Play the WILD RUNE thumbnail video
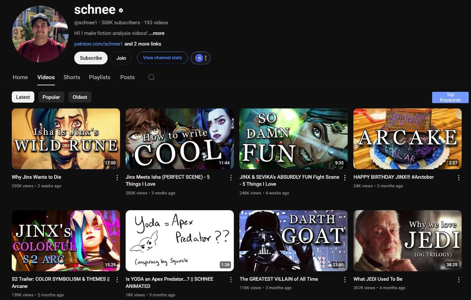This screenshot has width=471, height=300. point(66,138)
